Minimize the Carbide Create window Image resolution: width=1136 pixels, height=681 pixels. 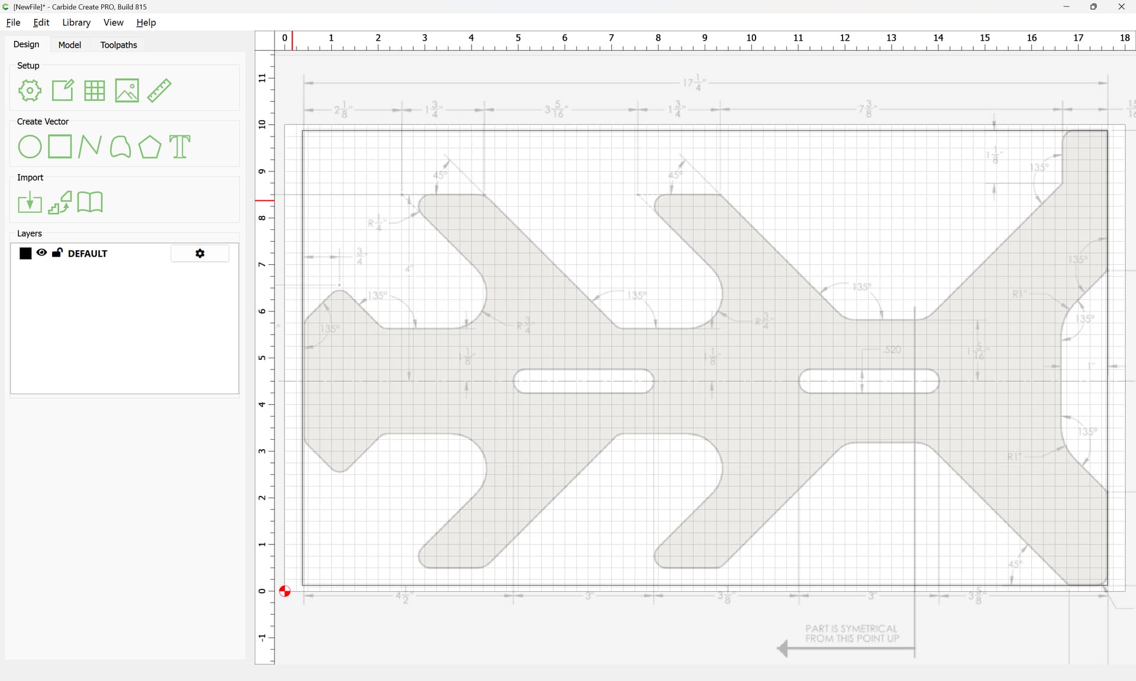click(x=1066, y=7)
